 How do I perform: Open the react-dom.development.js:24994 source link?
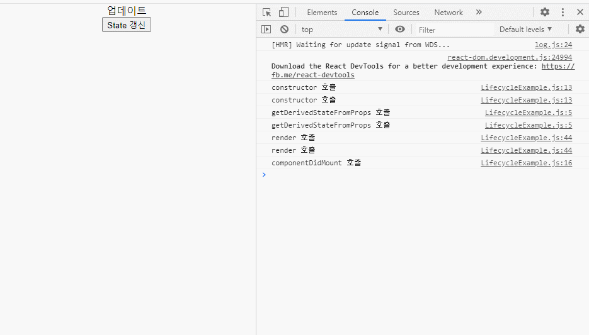[510, 57]
